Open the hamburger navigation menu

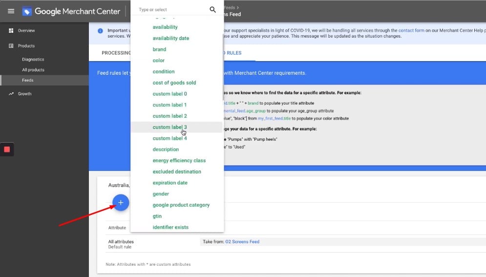pos(11,11)
